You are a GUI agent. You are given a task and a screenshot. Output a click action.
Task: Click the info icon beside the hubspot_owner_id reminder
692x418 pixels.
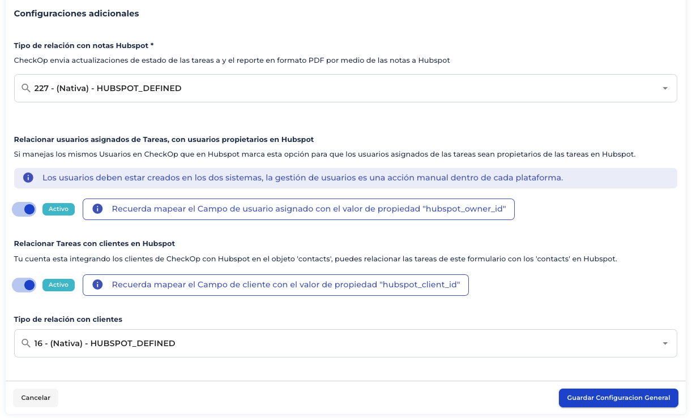[97, 209]
